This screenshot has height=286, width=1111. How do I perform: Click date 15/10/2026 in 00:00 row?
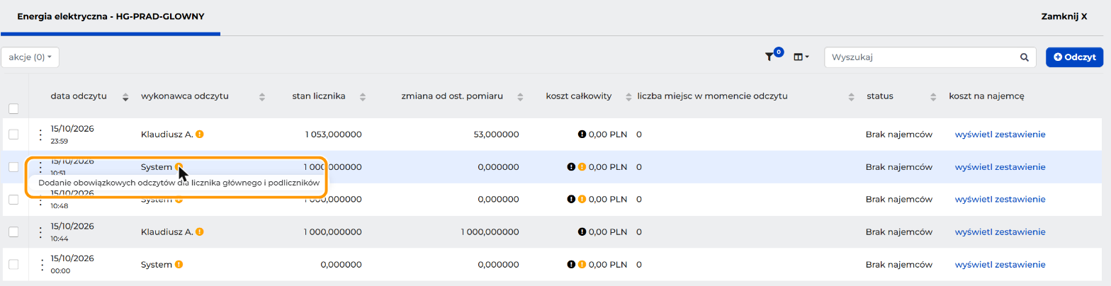tap(72, 258)
